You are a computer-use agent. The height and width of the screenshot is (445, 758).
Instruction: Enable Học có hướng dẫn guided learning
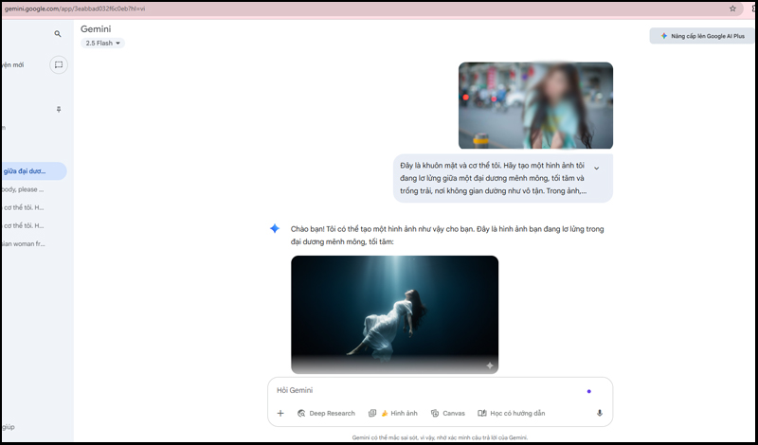(512, 413)
